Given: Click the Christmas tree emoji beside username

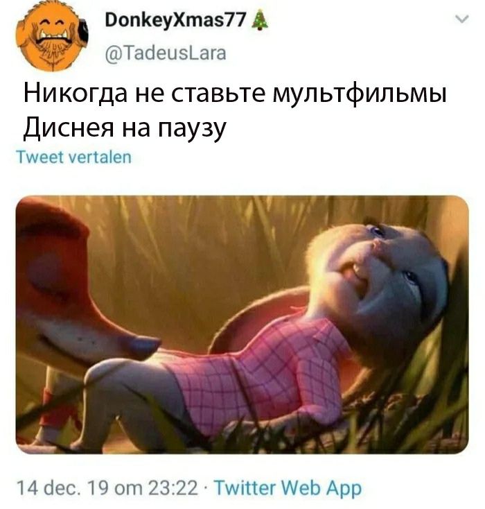Looking at the screenshot, I should (260, 21).
